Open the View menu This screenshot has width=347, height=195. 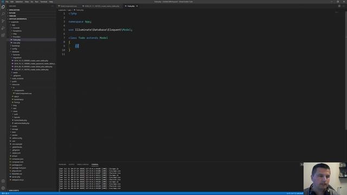coord(27,2)
